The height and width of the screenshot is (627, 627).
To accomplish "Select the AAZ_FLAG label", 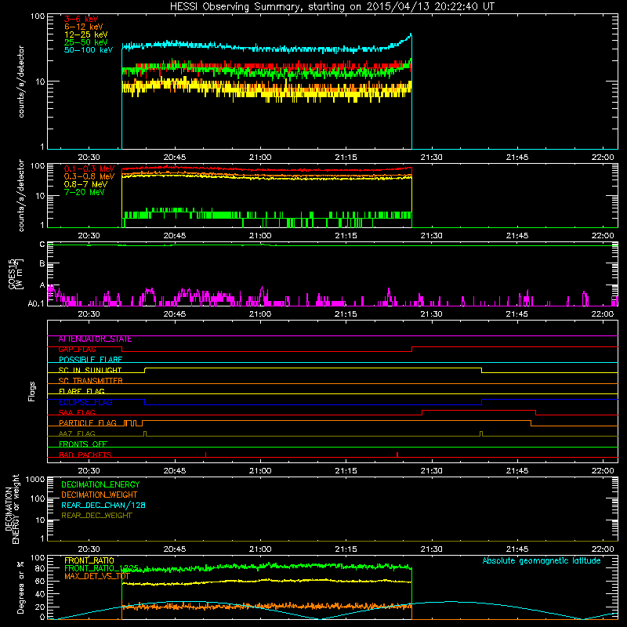I will point(77,434).
